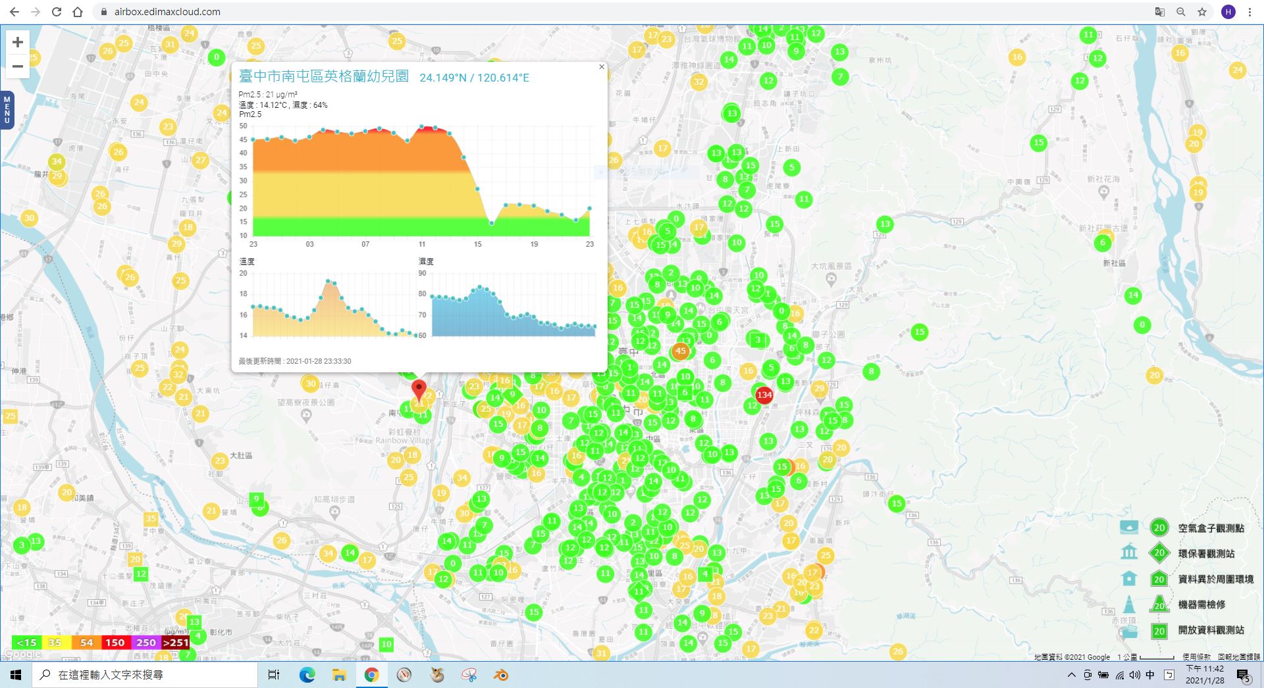Toggle data-differs-from-surroundings house icon
Screen dimensions: 1264x688
[1128, 579]
